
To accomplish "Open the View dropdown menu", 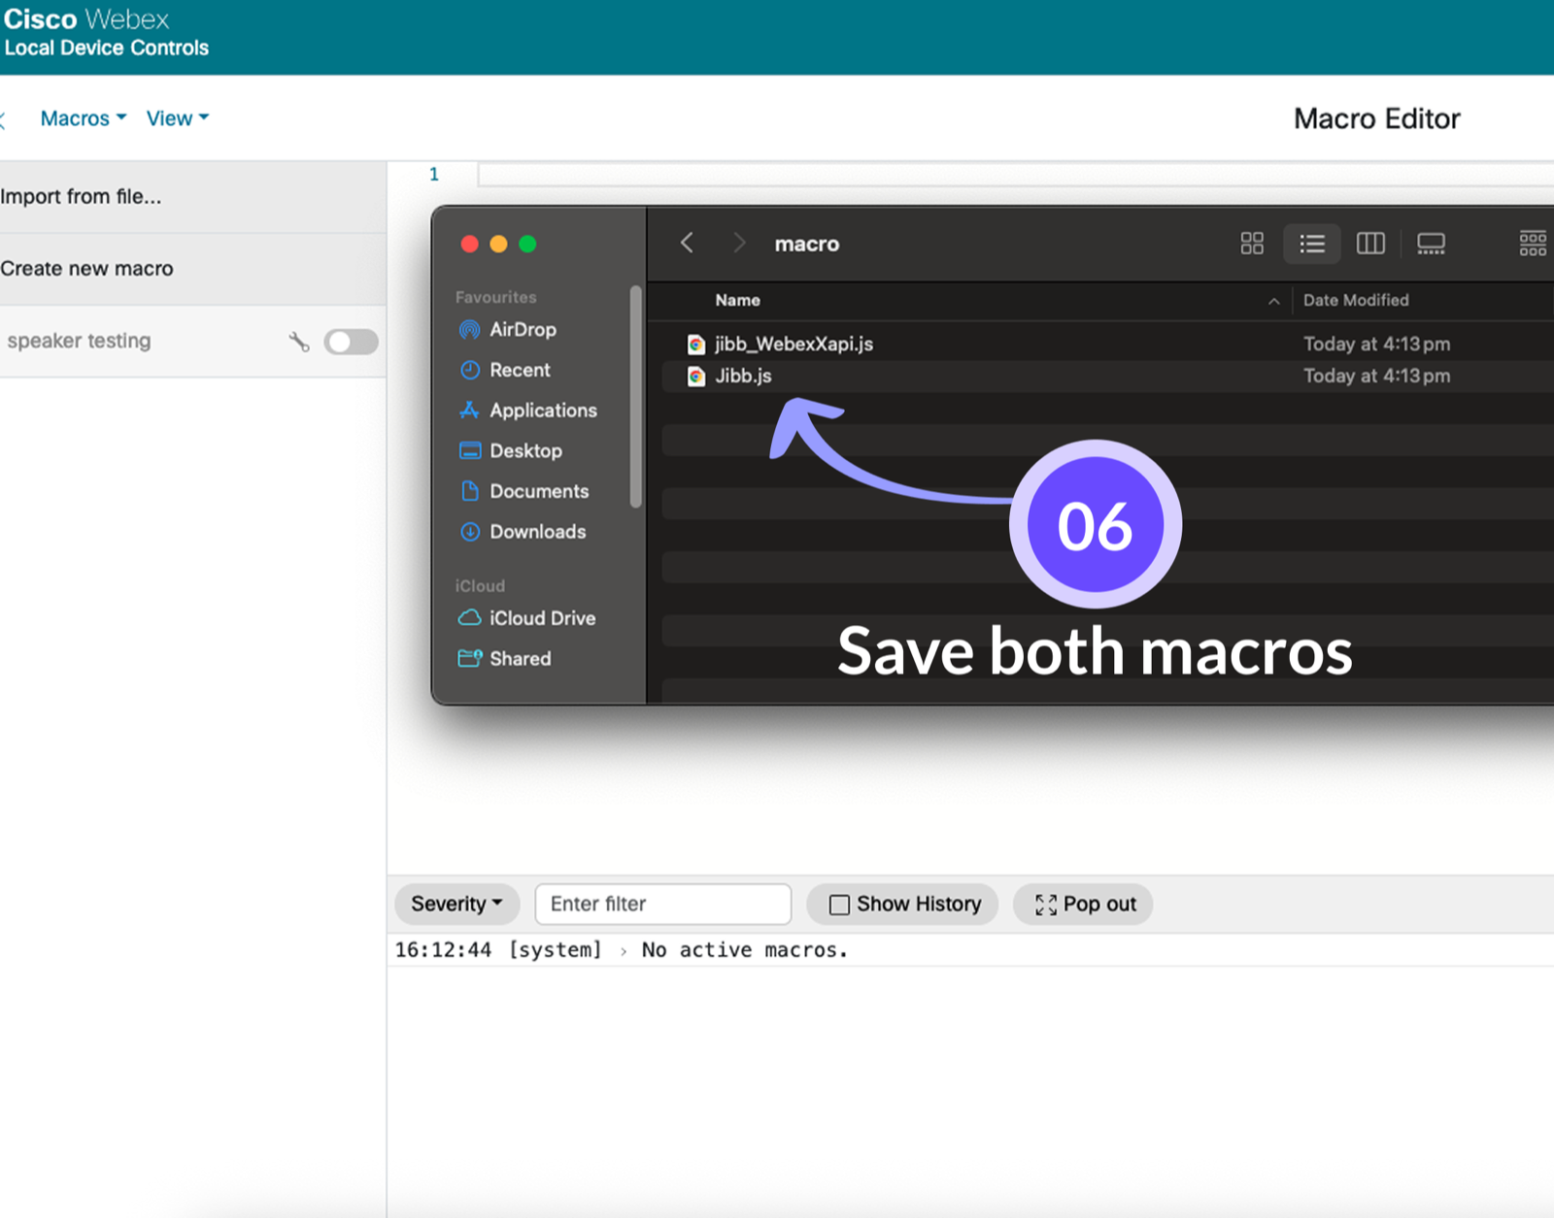I will tap(178, 118).
